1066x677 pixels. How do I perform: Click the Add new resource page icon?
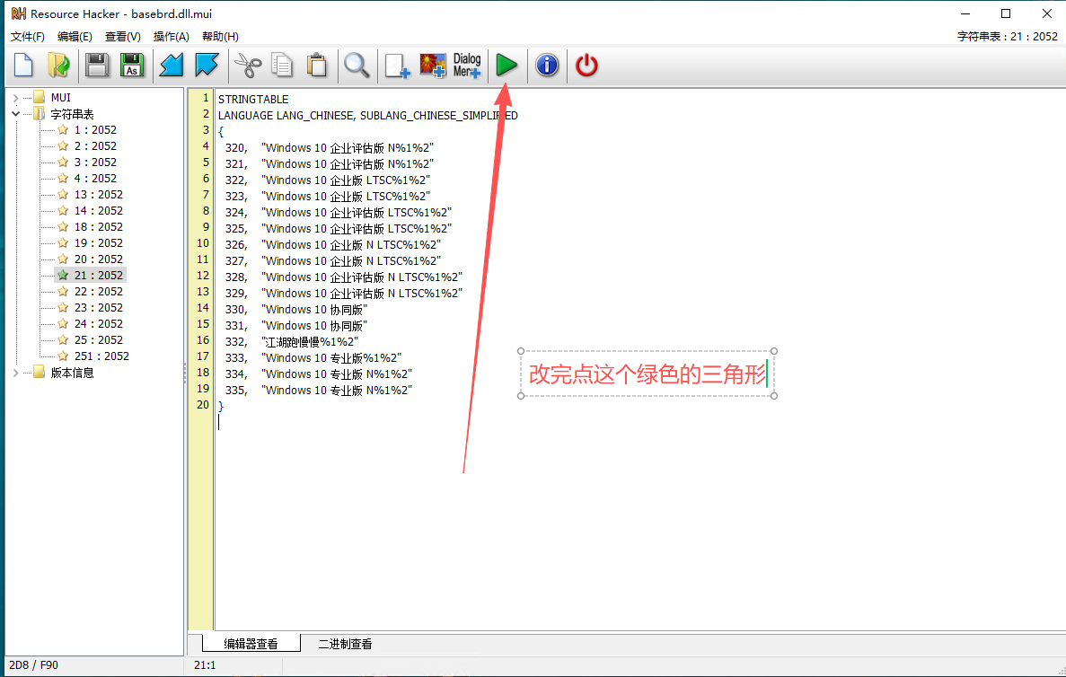click(x=397, y=66)
